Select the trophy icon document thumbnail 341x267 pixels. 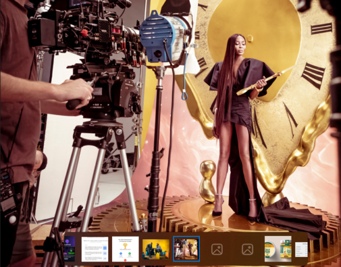pos(125,249)
